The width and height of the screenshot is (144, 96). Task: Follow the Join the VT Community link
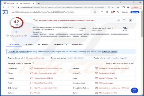19,52
